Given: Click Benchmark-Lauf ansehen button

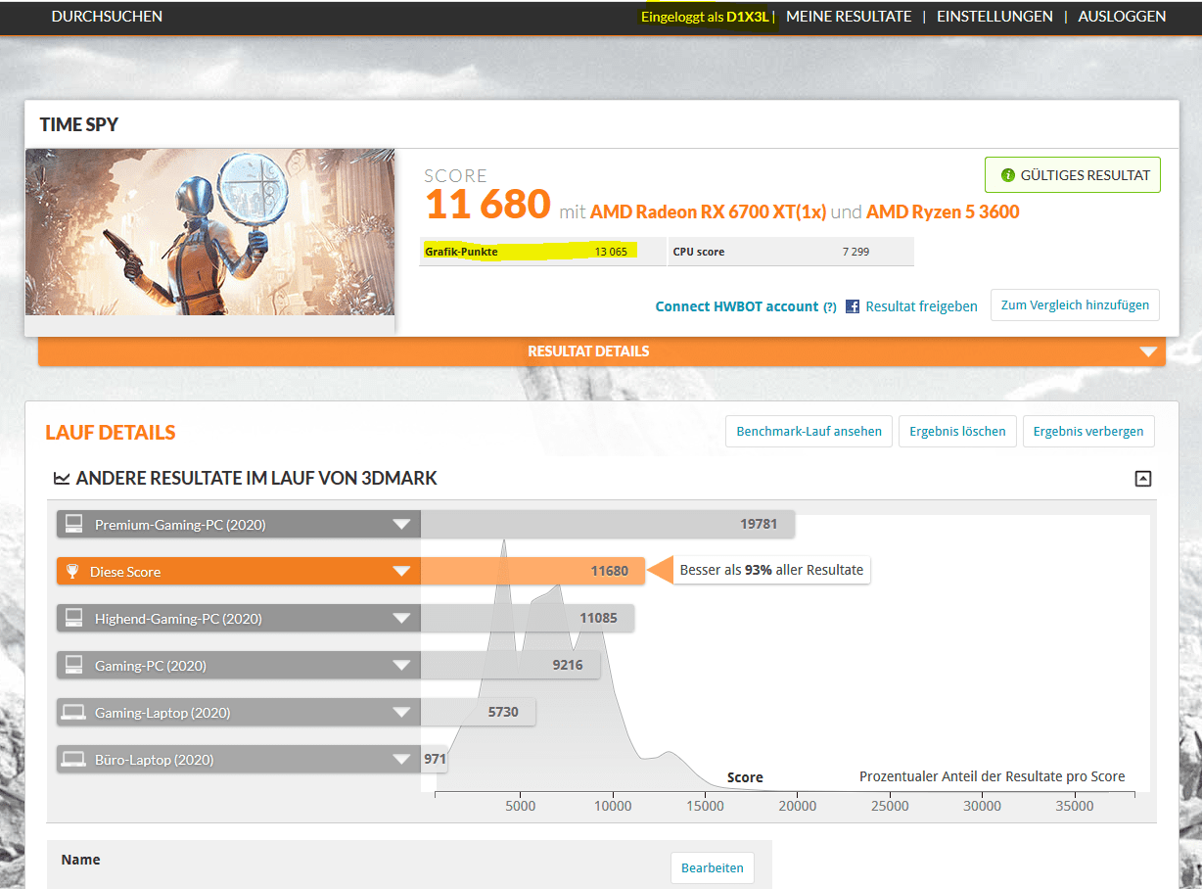Looking at the screenshot, I should pyautogui.click(x=809, y=431).
